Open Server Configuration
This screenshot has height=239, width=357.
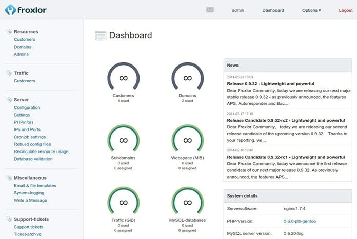[27, 107]
